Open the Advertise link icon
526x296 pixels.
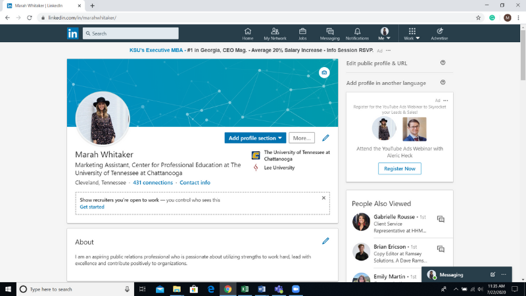[x=439, y=34]
